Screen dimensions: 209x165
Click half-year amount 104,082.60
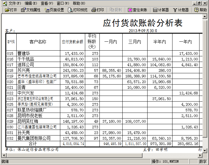pyautogui.click(x=161, y=65)
